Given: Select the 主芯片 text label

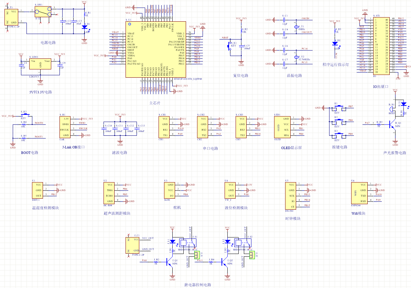Looking at the screenshot, I should 155,103.
